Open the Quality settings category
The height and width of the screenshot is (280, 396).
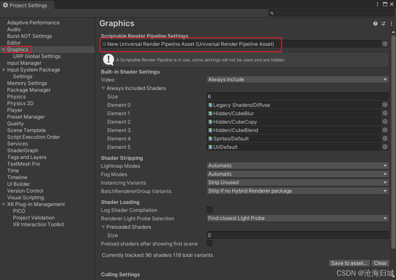pos(16,124)
